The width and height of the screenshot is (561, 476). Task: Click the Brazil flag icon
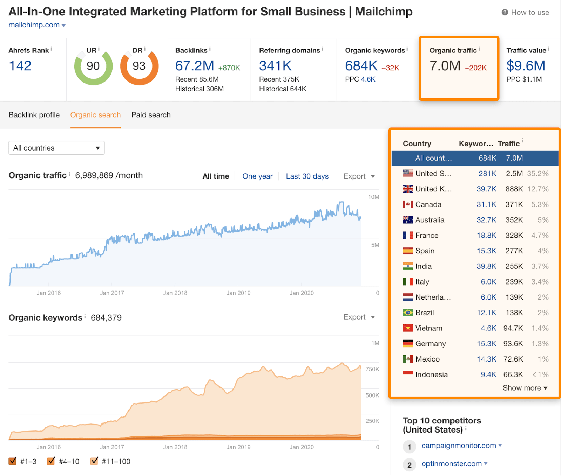407,313
